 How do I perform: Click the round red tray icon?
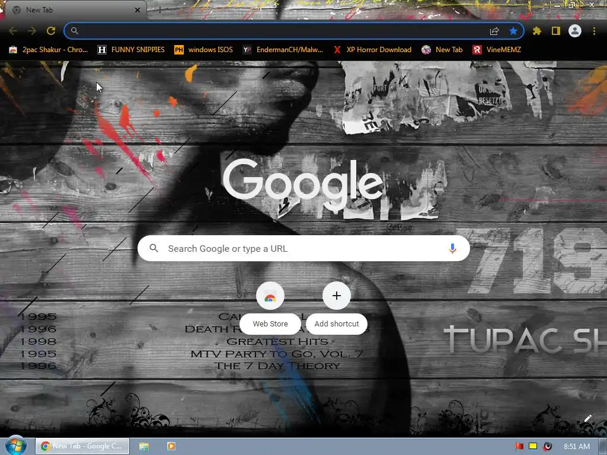coord(547,447)
